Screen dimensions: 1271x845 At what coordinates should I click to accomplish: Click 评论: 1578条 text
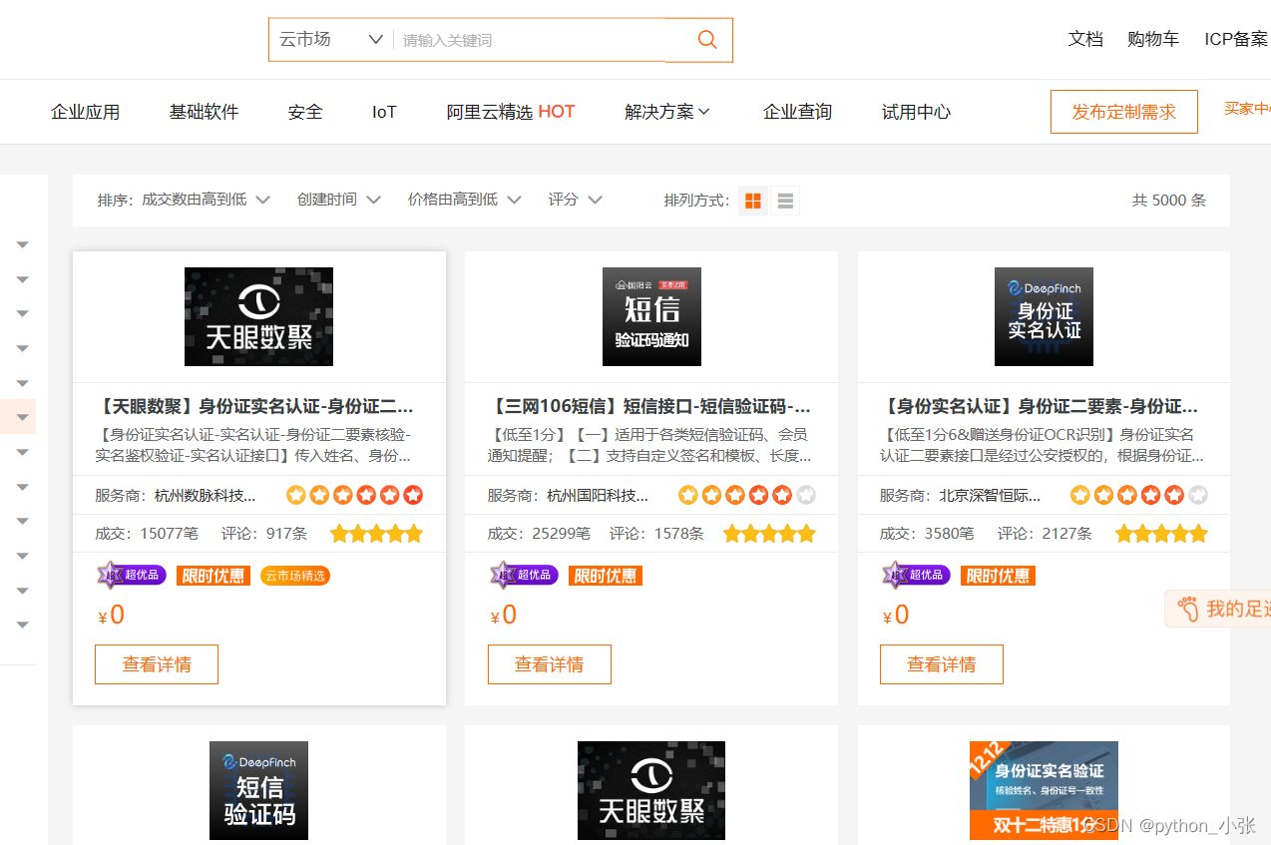coord(658,534)
